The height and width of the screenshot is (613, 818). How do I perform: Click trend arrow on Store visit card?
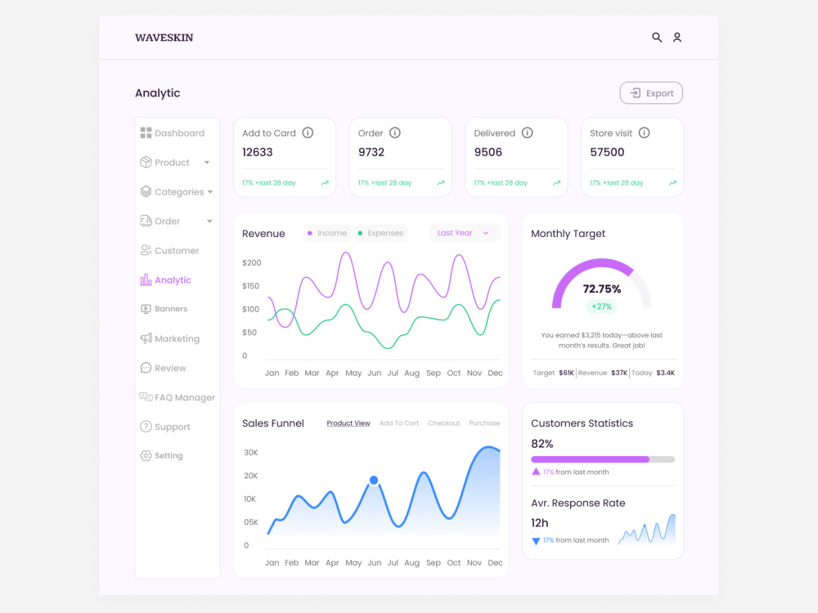pyautogui.click(x=672, y=183)
